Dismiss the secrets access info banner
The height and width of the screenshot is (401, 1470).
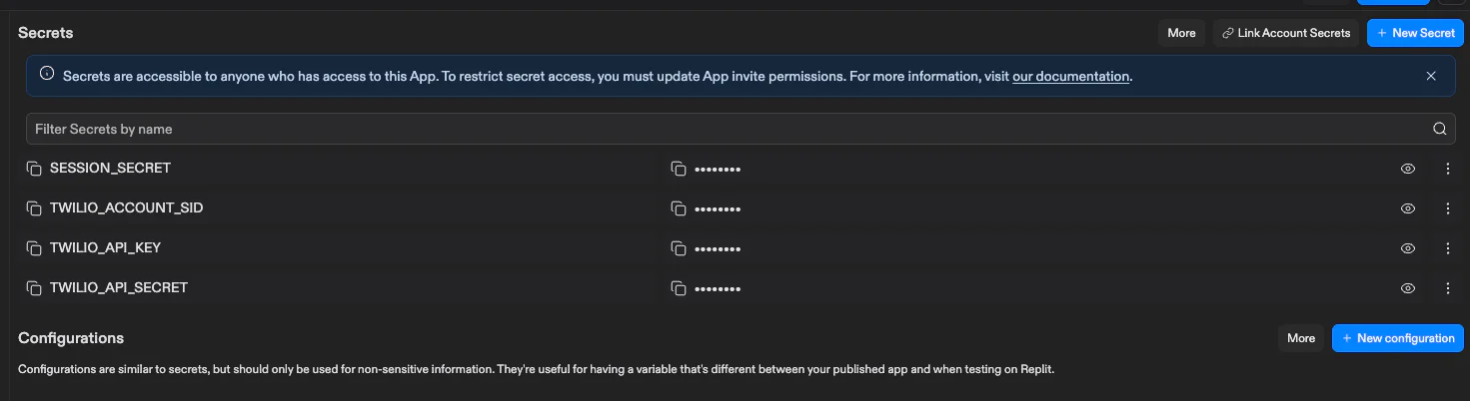(1431, 76)
